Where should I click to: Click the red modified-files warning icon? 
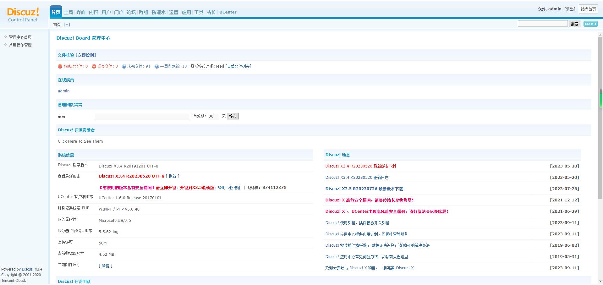[60, 66]
